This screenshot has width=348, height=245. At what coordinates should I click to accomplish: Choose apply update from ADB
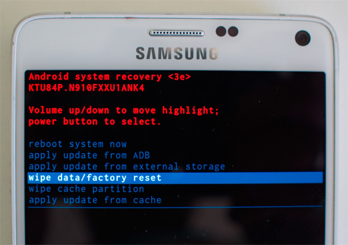point(89,155)
